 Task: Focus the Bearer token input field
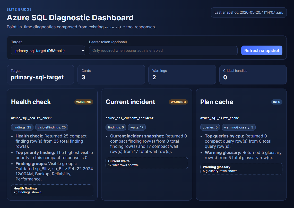tap(163, 50)
